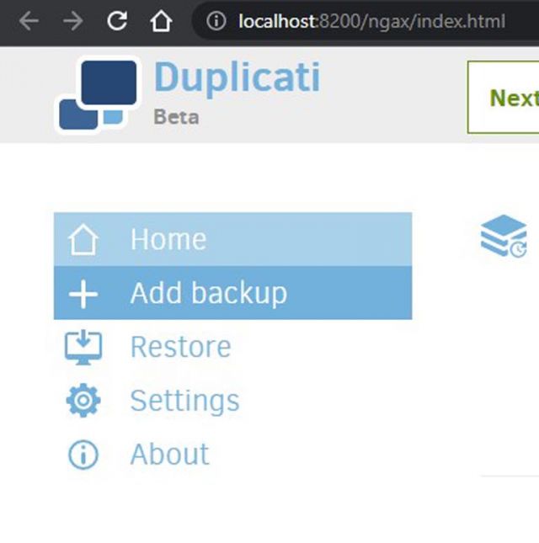The height and width of the screenshot is (543, 539).
Task: Go back with browser back arrow
Action: coord(29,21)
